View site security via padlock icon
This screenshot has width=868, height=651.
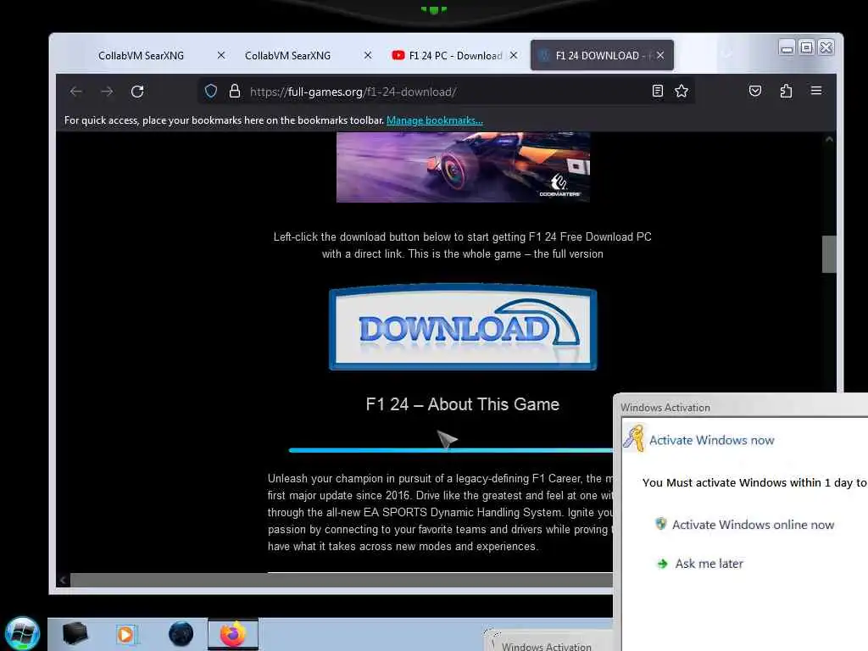point(235,91)
